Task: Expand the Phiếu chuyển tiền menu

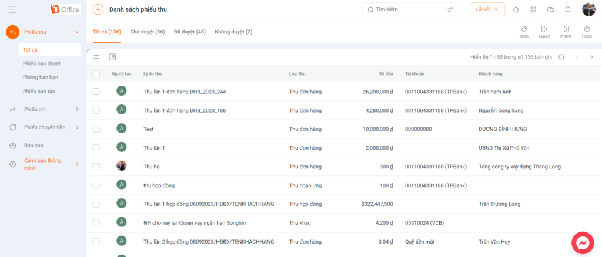Action: [44, 127]
